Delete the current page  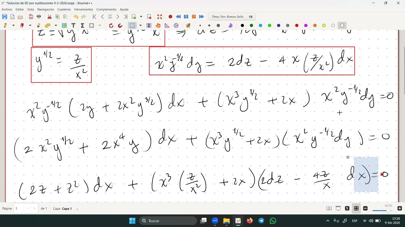pyautogui.click(x=149, y=17)
